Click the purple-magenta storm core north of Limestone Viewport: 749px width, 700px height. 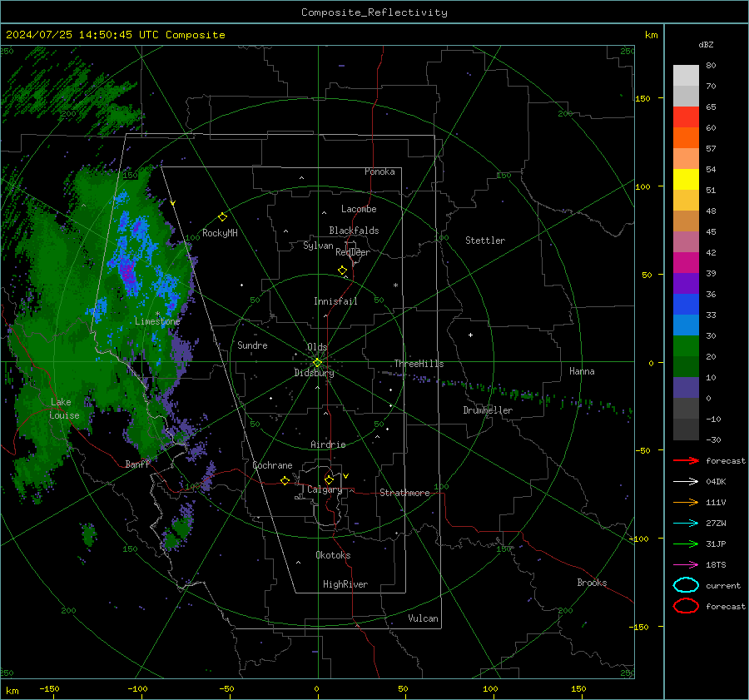[x=128, y=273]
